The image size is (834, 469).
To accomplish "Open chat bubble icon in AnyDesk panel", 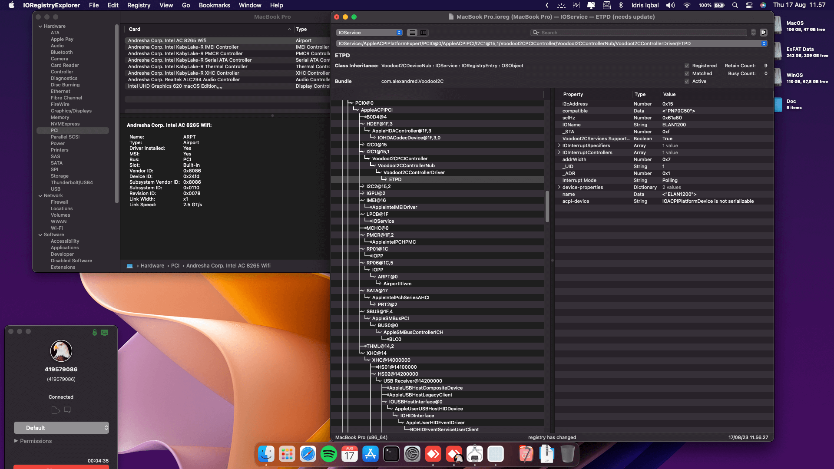I will [67, 410].
